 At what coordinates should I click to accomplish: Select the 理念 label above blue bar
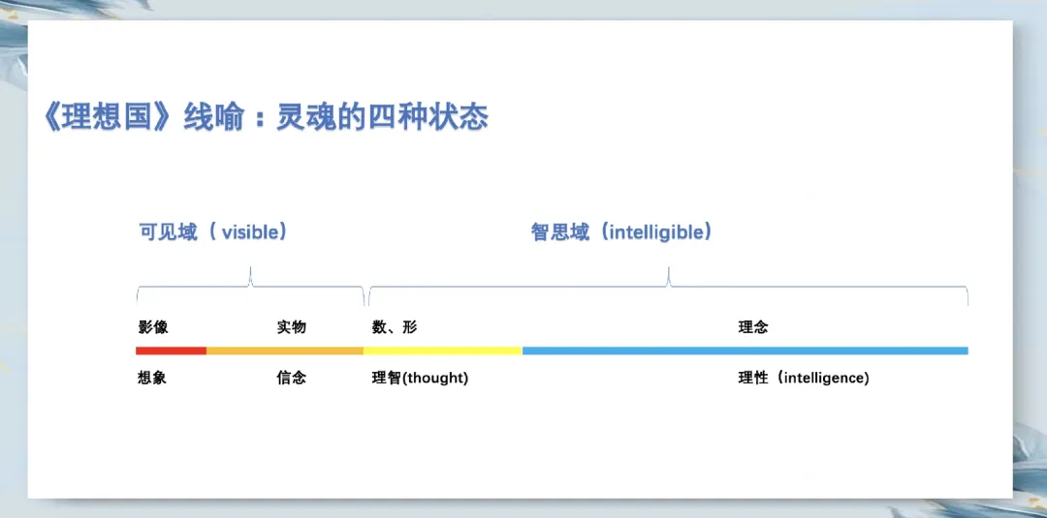(x=753, y=327)
